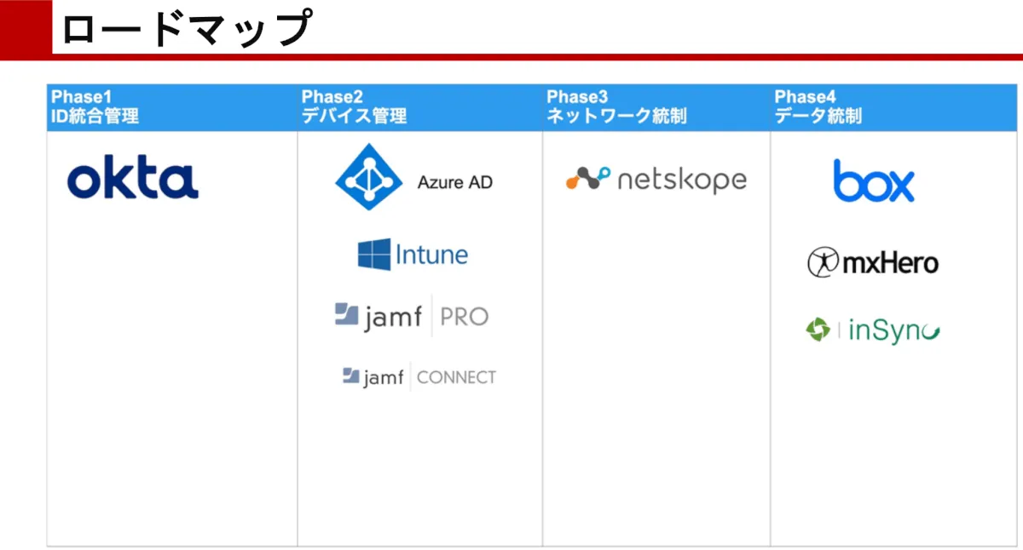Select the Phase1 ID統合管理 header

(95, 107)
